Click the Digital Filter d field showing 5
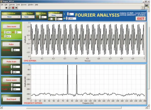The height and width of the screenshot is (110, 151). (x=51, y=19)
